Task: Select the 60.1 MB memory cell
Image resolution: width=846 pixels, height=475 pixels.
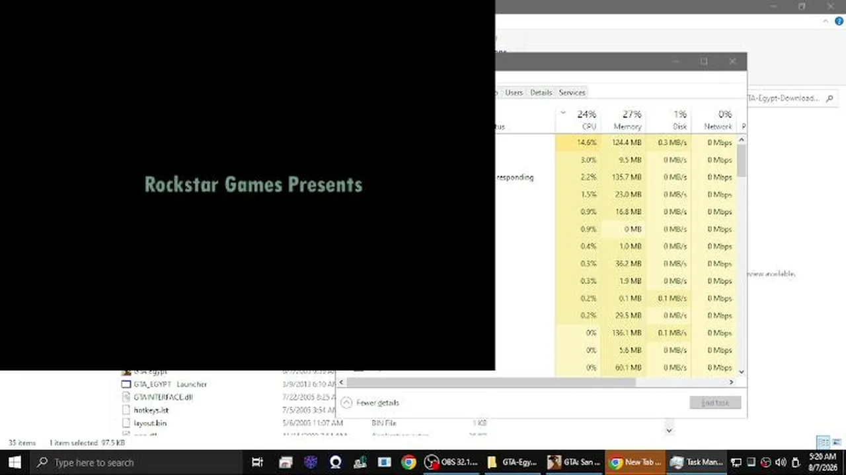Action: click(623, 367)
